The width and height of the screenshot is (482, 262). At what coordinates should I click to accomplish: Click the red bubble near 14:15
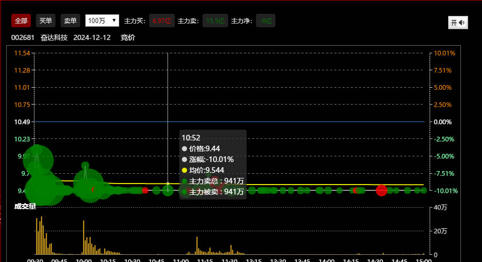356,190
